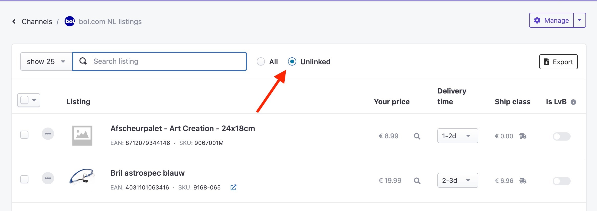This screenshot has height=211, width=597.
Task: Select the Unlinked radio button
Action: (x=292, y=61)
